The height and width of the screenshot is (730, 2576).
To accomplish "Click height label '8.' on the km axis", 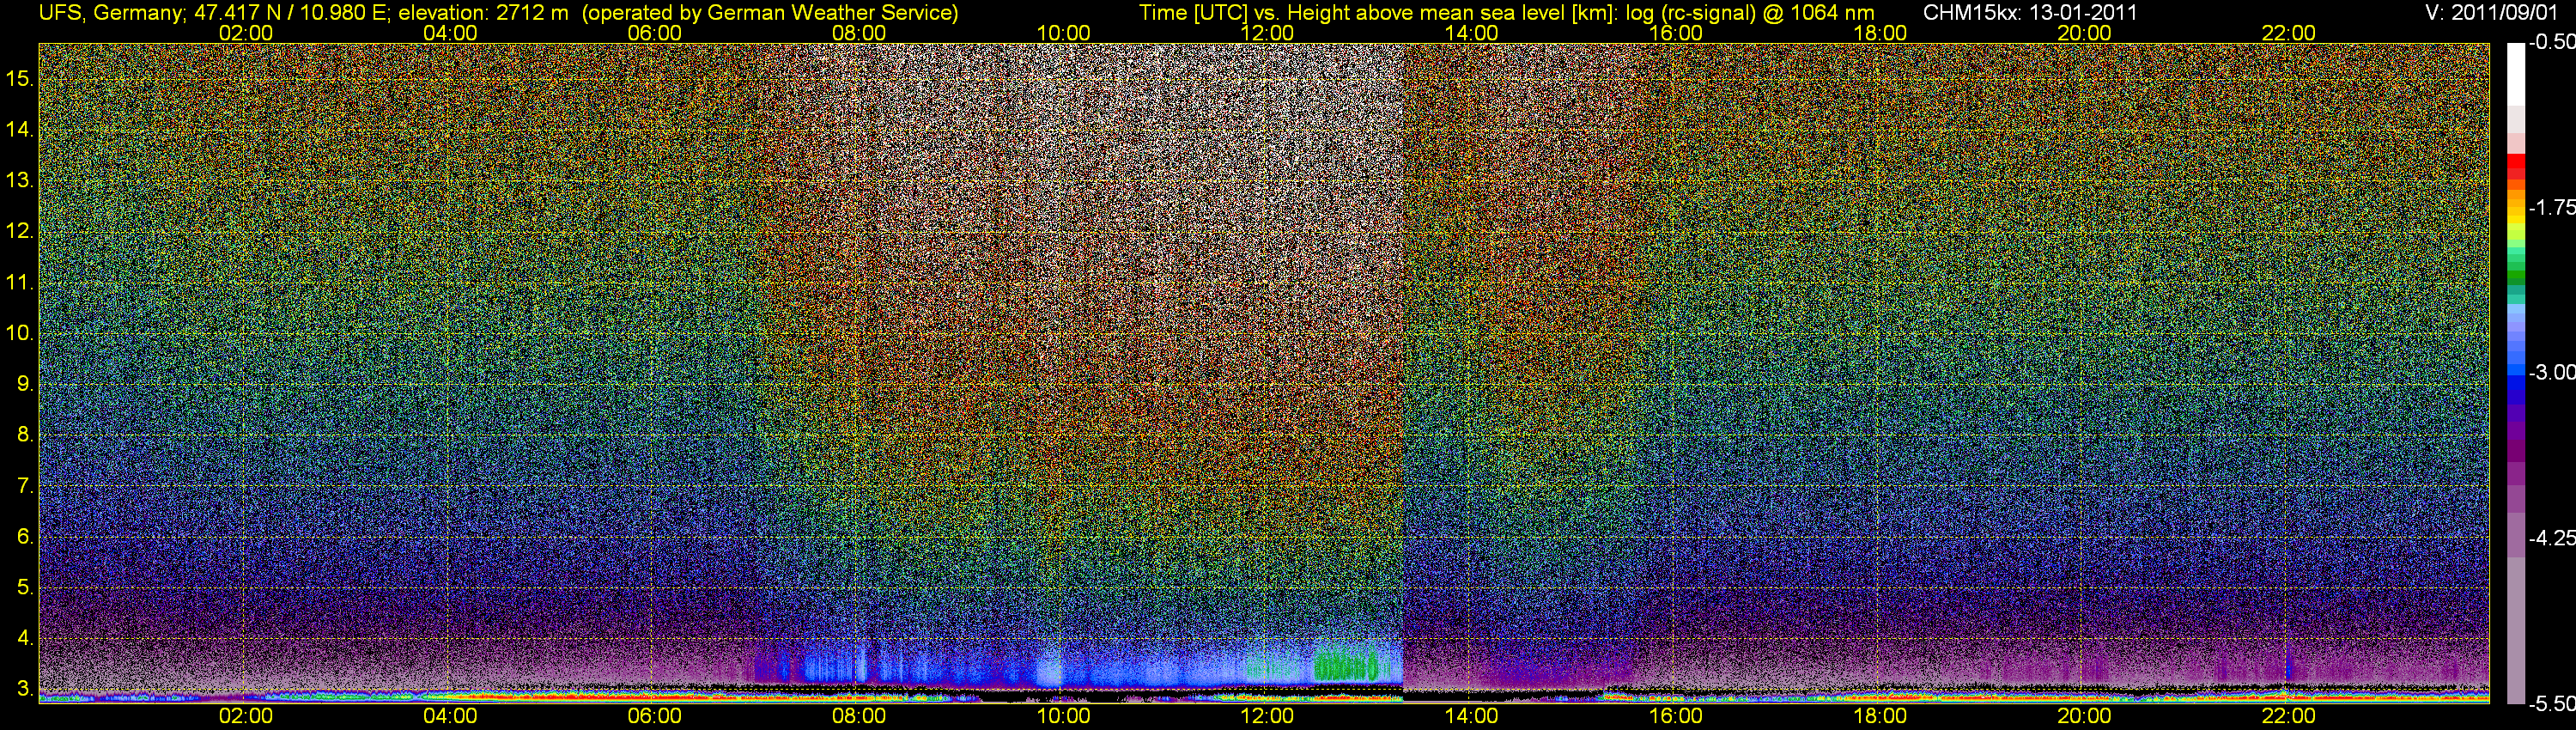I will point(25,435).
